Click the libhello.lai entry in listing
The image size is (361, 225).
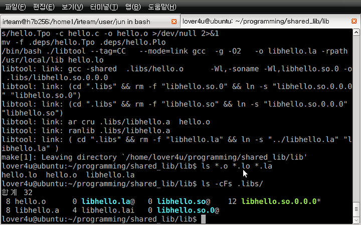point(108,210)
